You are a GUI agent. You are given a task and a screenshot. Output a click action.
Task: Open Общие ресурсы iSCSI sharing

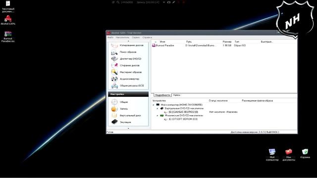128,86
